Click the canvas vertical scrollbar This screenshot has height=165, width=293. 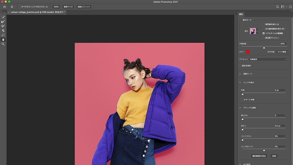click(x=235, y=90)
